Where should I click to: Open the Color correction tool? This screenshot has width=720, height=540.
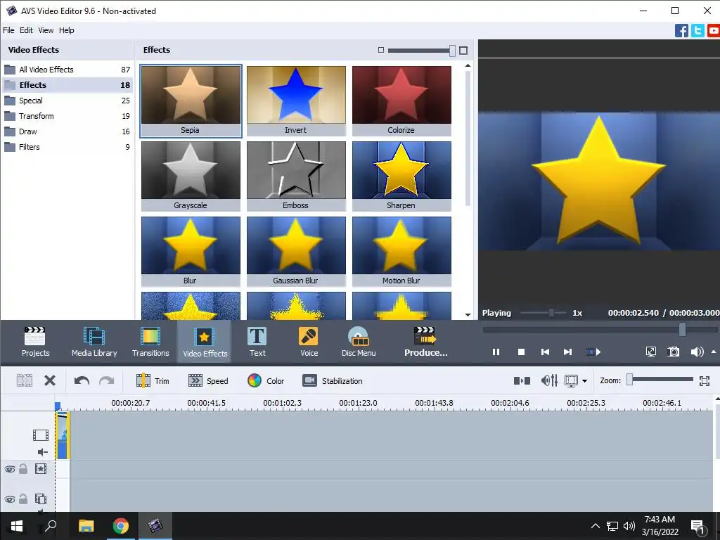coord(266,380)
